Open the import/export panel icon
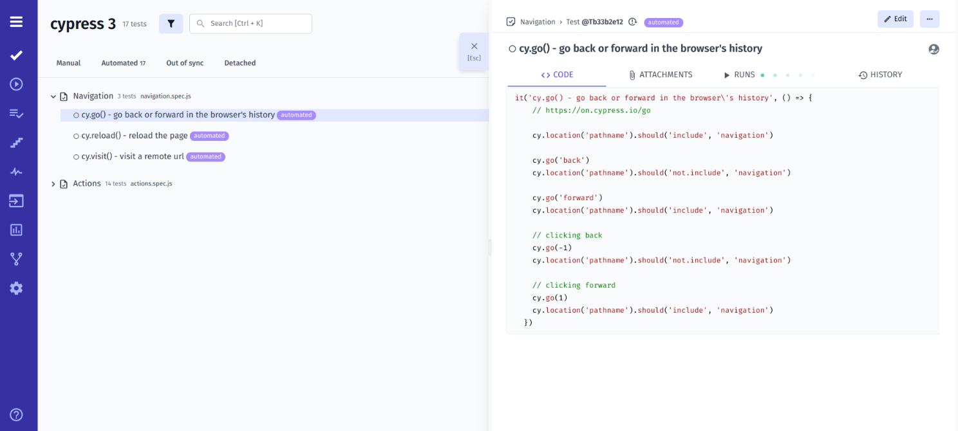Screen dimensions: 958x431 [x=16, y=201]
